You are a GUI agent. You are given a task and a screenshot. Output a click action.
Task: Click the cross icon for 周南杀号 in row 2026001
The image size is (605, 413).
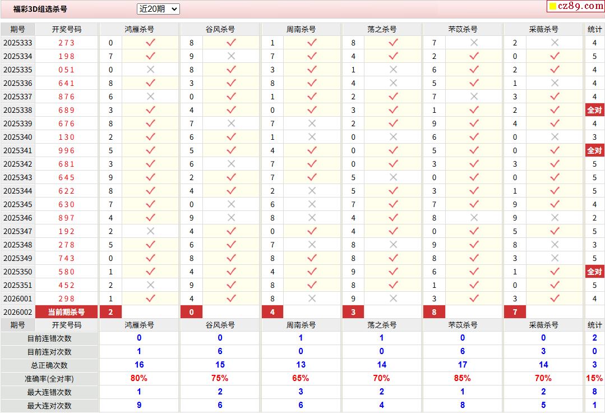point(312,299)
